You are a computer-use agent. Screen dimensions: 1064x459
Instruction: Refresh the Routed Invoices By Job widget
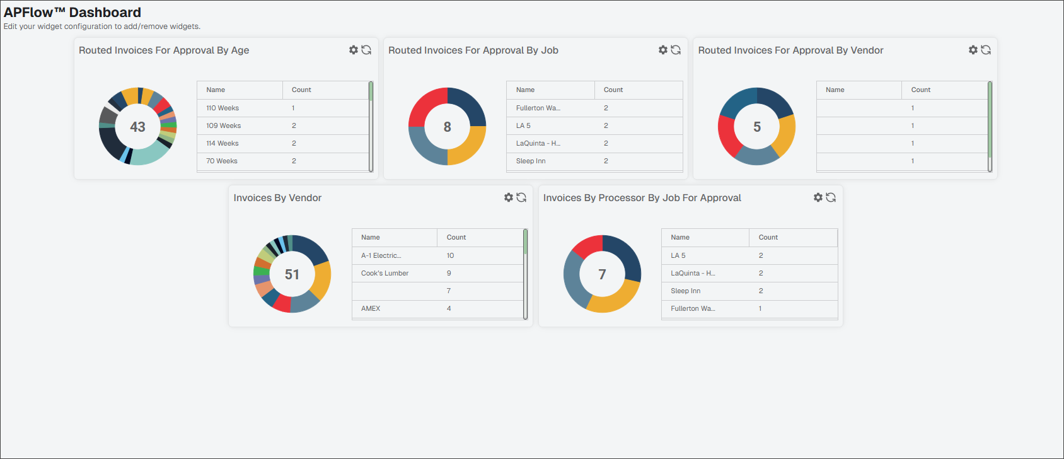click(x=676, y=50)
